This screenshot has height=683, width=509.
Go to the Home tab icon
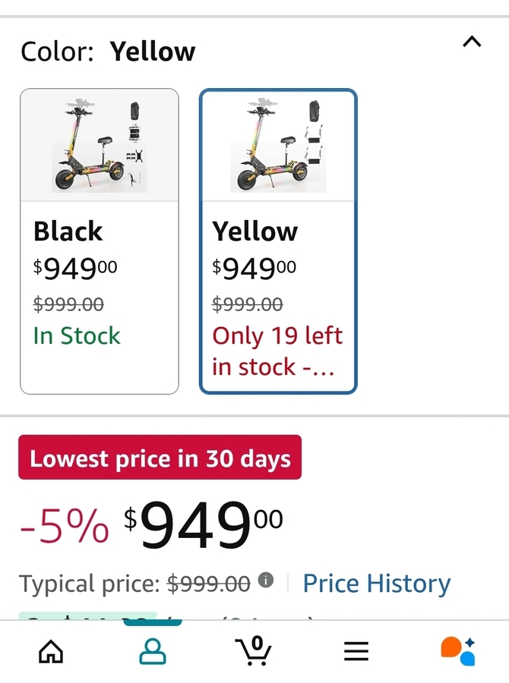pyautogui.click(x=51, y=651)
